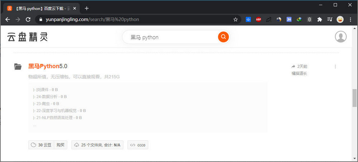Click the 25 个文件夹 summary button
358x162 pixels.
[97, 145]
